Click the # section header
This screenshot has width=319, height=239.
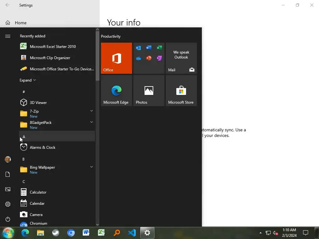(57, 92)
